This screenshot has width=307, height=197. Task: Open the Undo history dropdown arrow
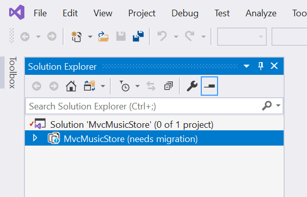click(x=176, y=37)
